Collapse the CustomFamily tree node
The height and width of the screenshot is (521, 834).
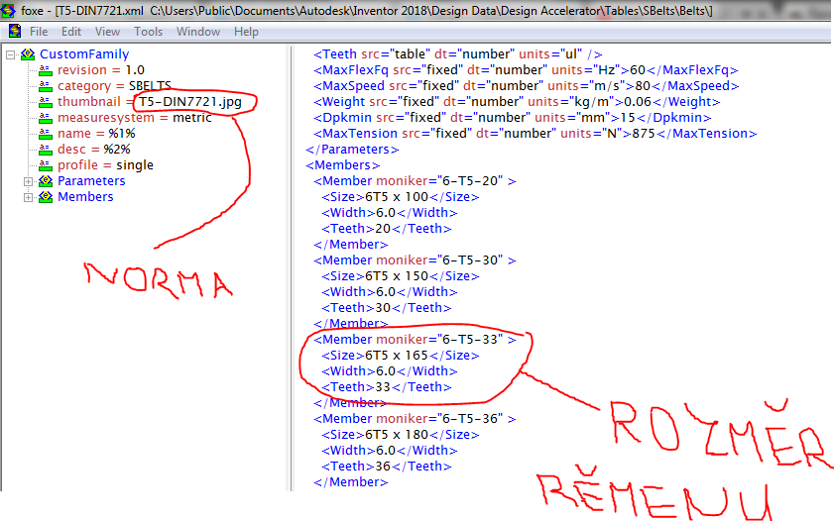(x=12, y=54)
